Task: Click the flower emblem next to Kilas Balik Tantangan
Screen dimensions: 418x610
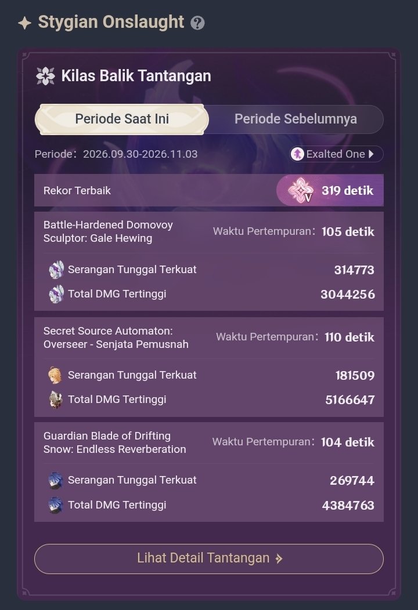Action: click(x=45, y=76)
